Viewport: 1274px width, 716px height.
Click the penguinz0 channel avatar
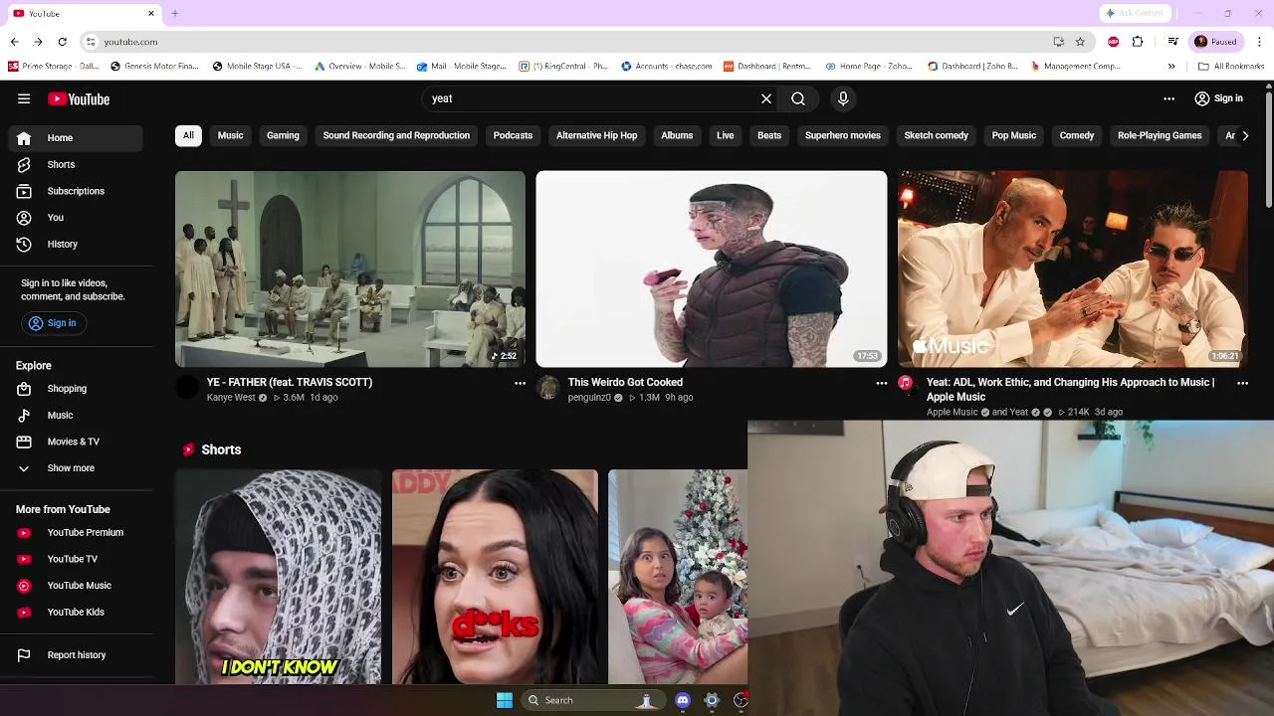coord(548,388)
